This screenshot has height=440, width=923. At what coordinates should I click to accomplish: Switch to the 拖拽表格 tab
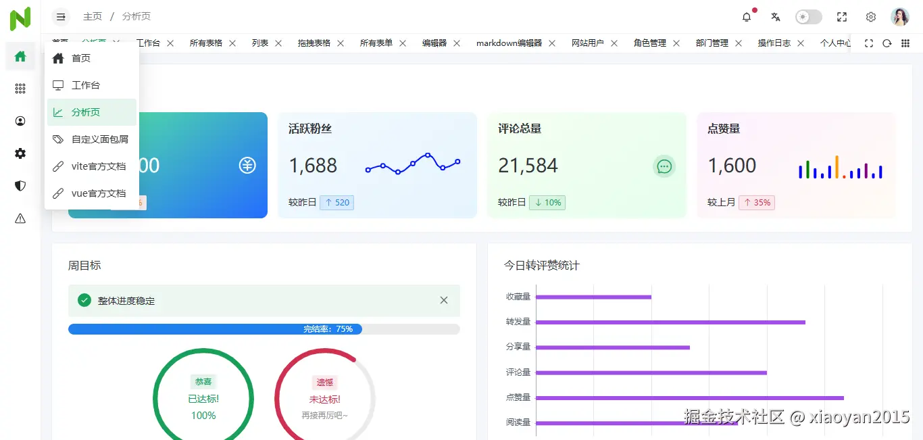[314, 43]
